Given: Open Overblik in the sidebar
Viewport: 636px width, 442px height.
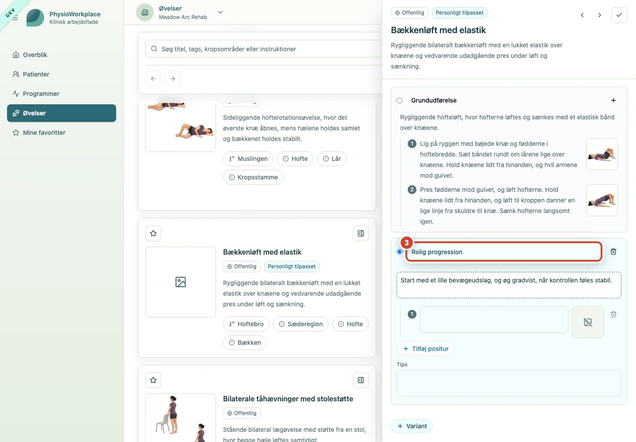Looking at the screenshot, I should tap(61, 55).
